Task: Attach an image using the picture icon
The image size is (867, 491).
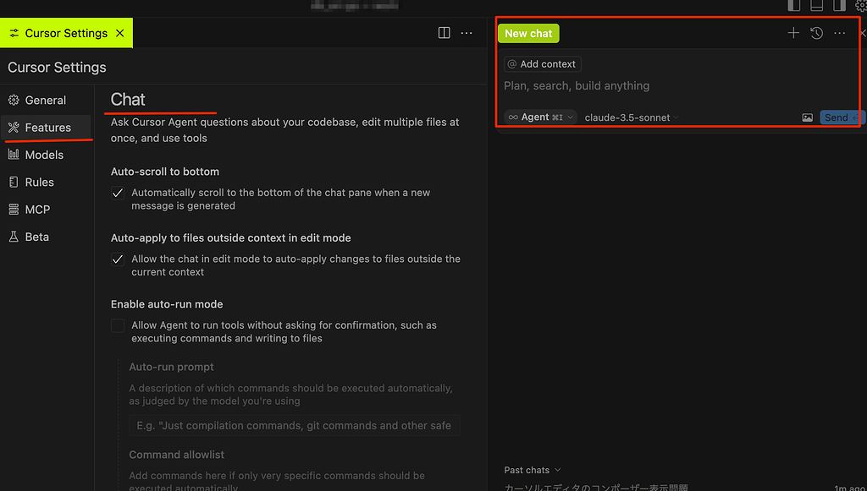Action: click(807, 117)
